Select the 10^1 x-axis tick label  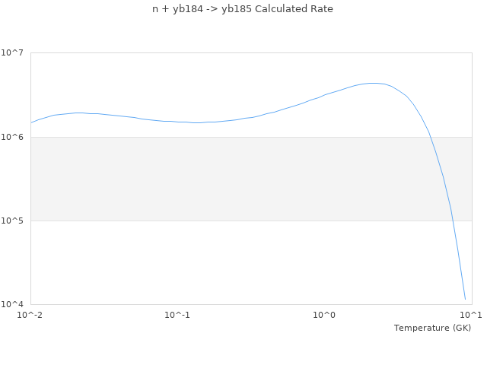click(471, 315)
